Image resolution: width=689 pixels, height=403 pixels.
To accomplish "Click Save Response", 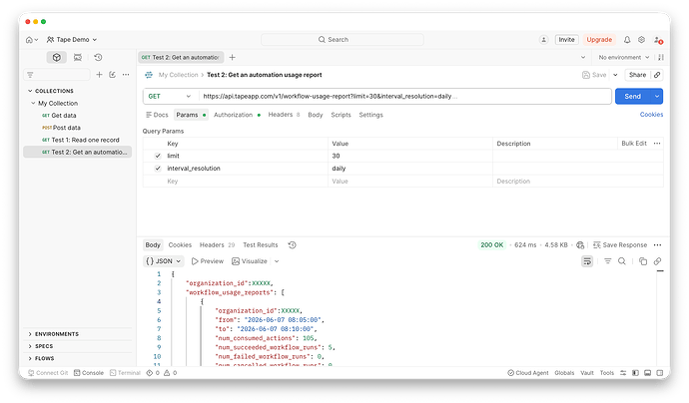I will (620, 245).
